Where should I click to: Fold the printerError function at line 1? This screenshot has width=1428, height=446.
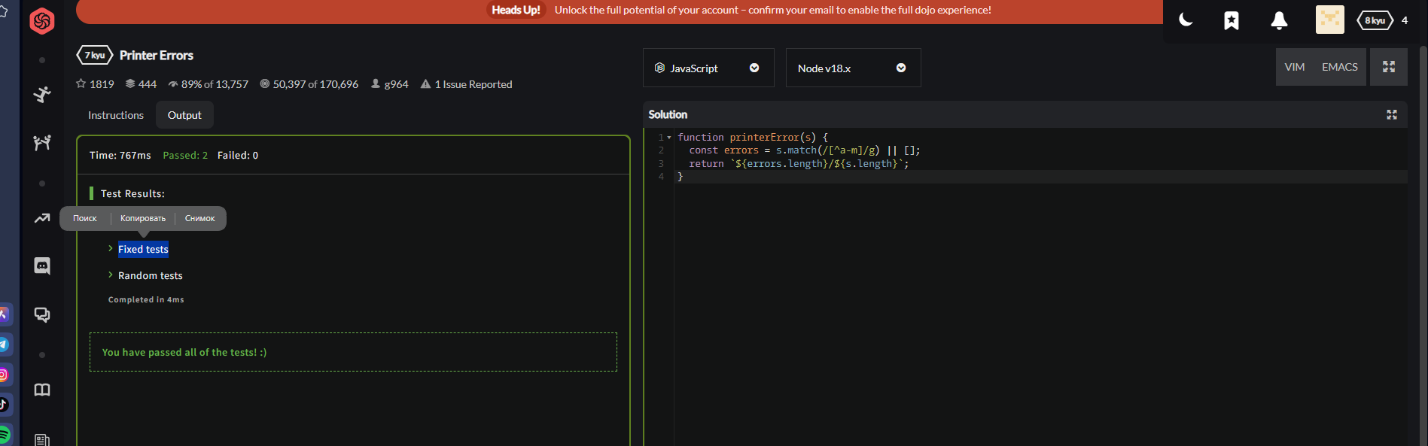point(669,138)
